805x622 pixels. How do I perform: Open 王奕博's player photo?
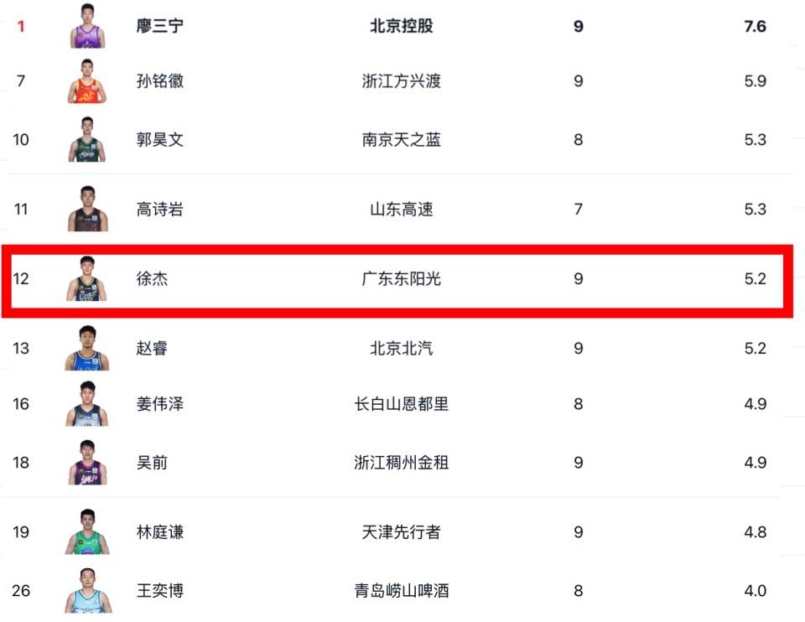pyautogui.click(x=87, y=590)
